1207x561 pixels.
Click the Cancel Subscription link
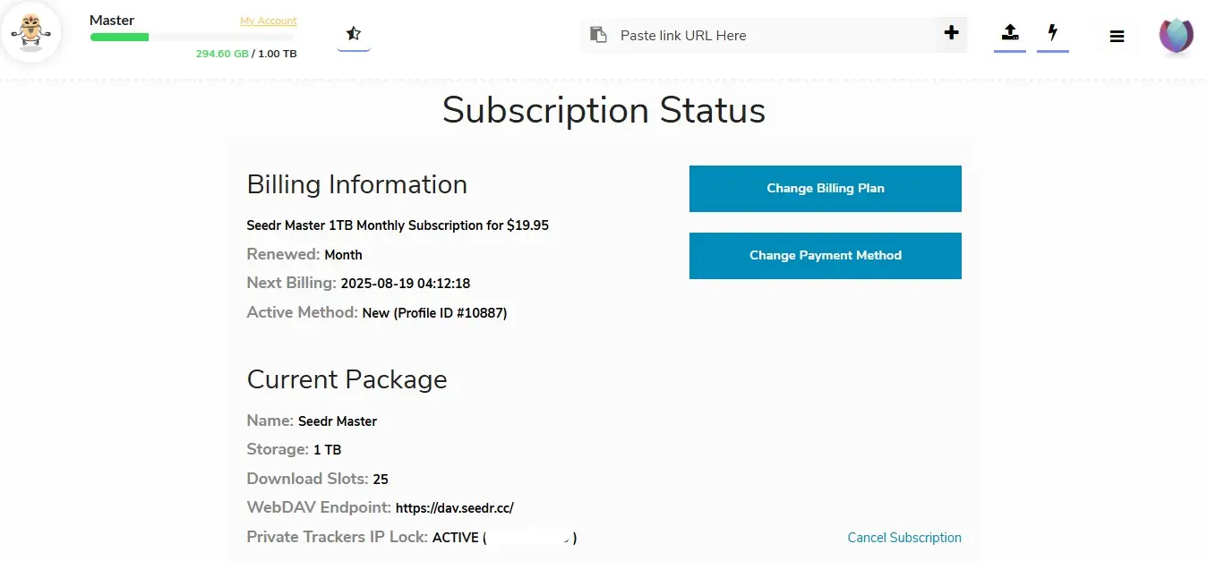[x=904, y=538]
